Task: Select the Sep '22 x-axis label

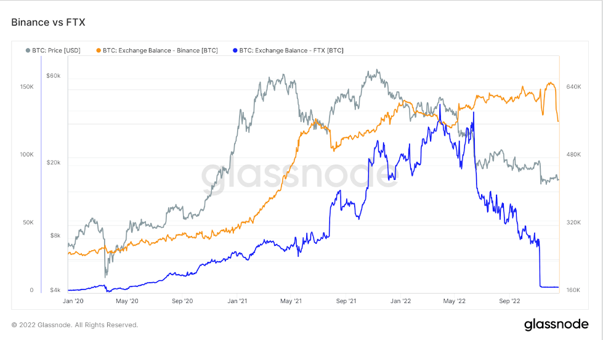Action: coord(509,301)
